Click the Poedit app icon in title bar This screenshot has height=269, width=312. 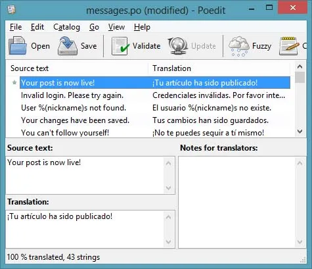coord(11,9)
